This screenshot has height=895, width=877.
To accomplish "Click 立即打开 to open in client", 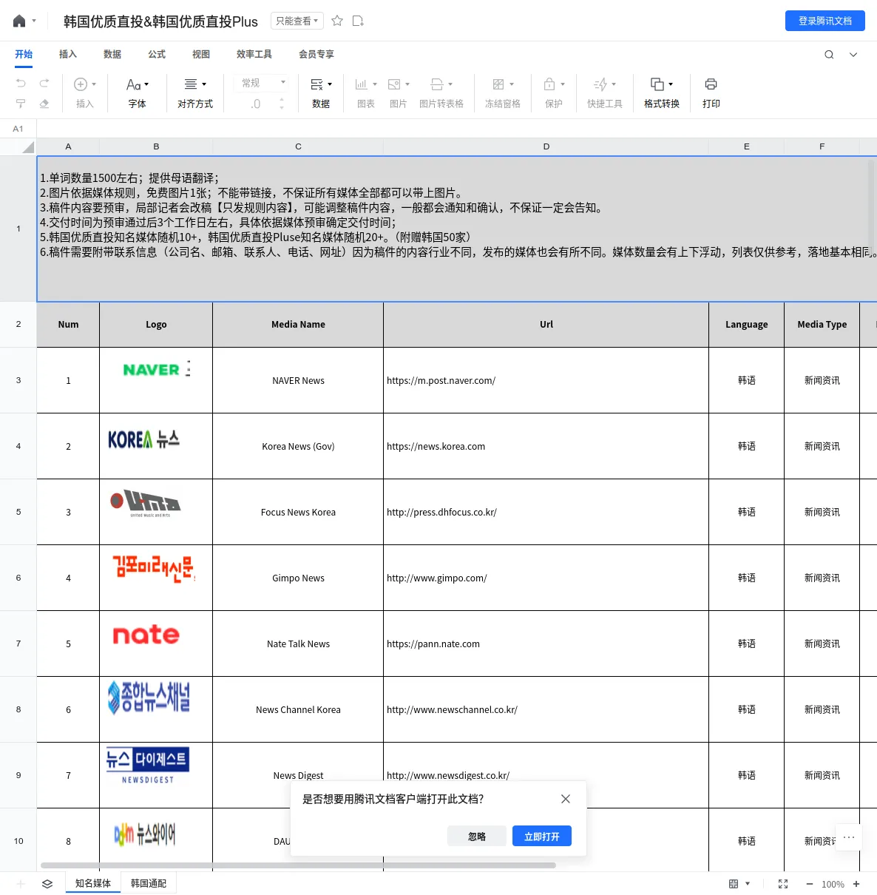I will (x=542, y=837).
